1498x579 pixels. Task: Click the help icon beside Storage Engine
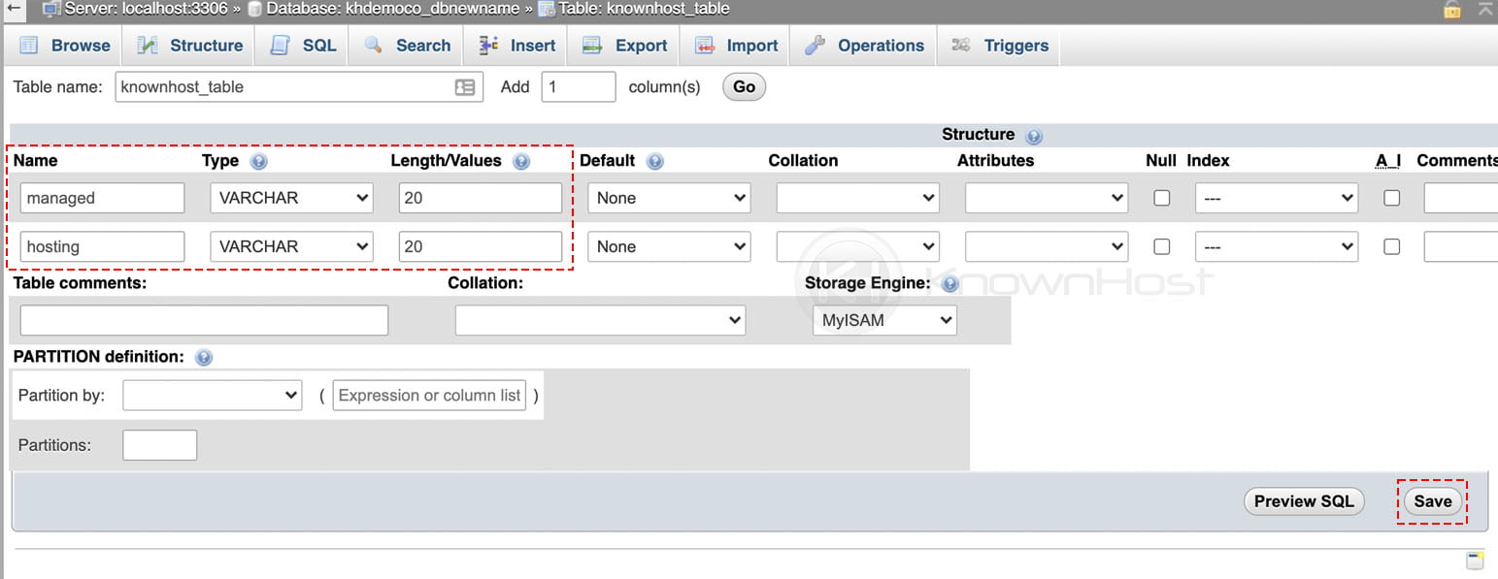coord(949,283)
